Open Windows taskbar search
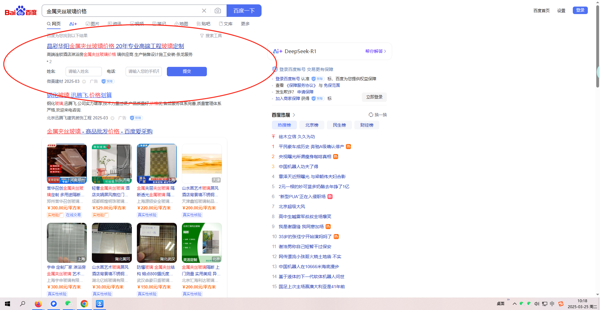 point(22,304)
